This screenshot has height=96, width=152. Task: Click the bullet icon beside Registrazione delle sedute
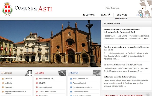click(x=3, y=92)
